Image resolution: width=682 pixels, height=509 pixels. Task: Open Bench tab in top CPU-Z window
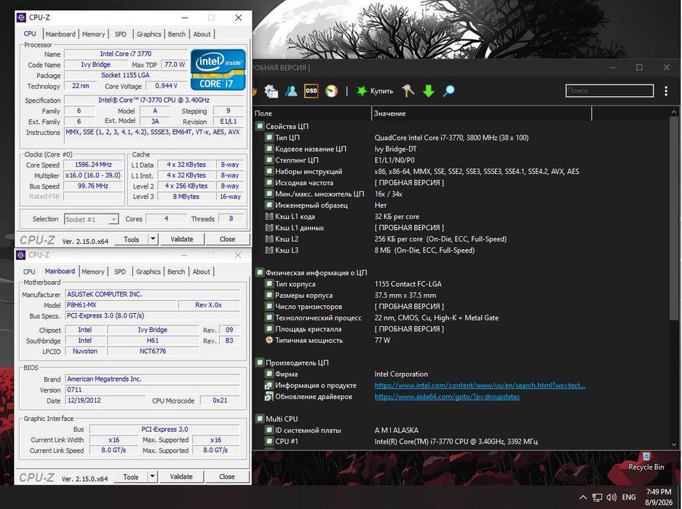tap(177, 34)
